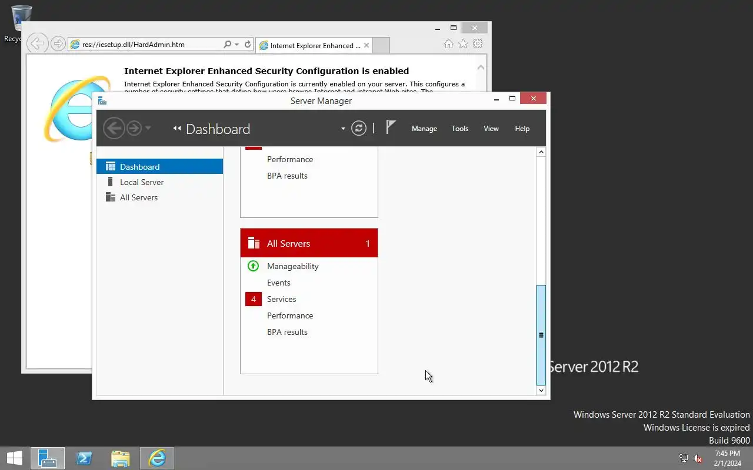Click the red 4 services alert badge

(x=254, y=299)
